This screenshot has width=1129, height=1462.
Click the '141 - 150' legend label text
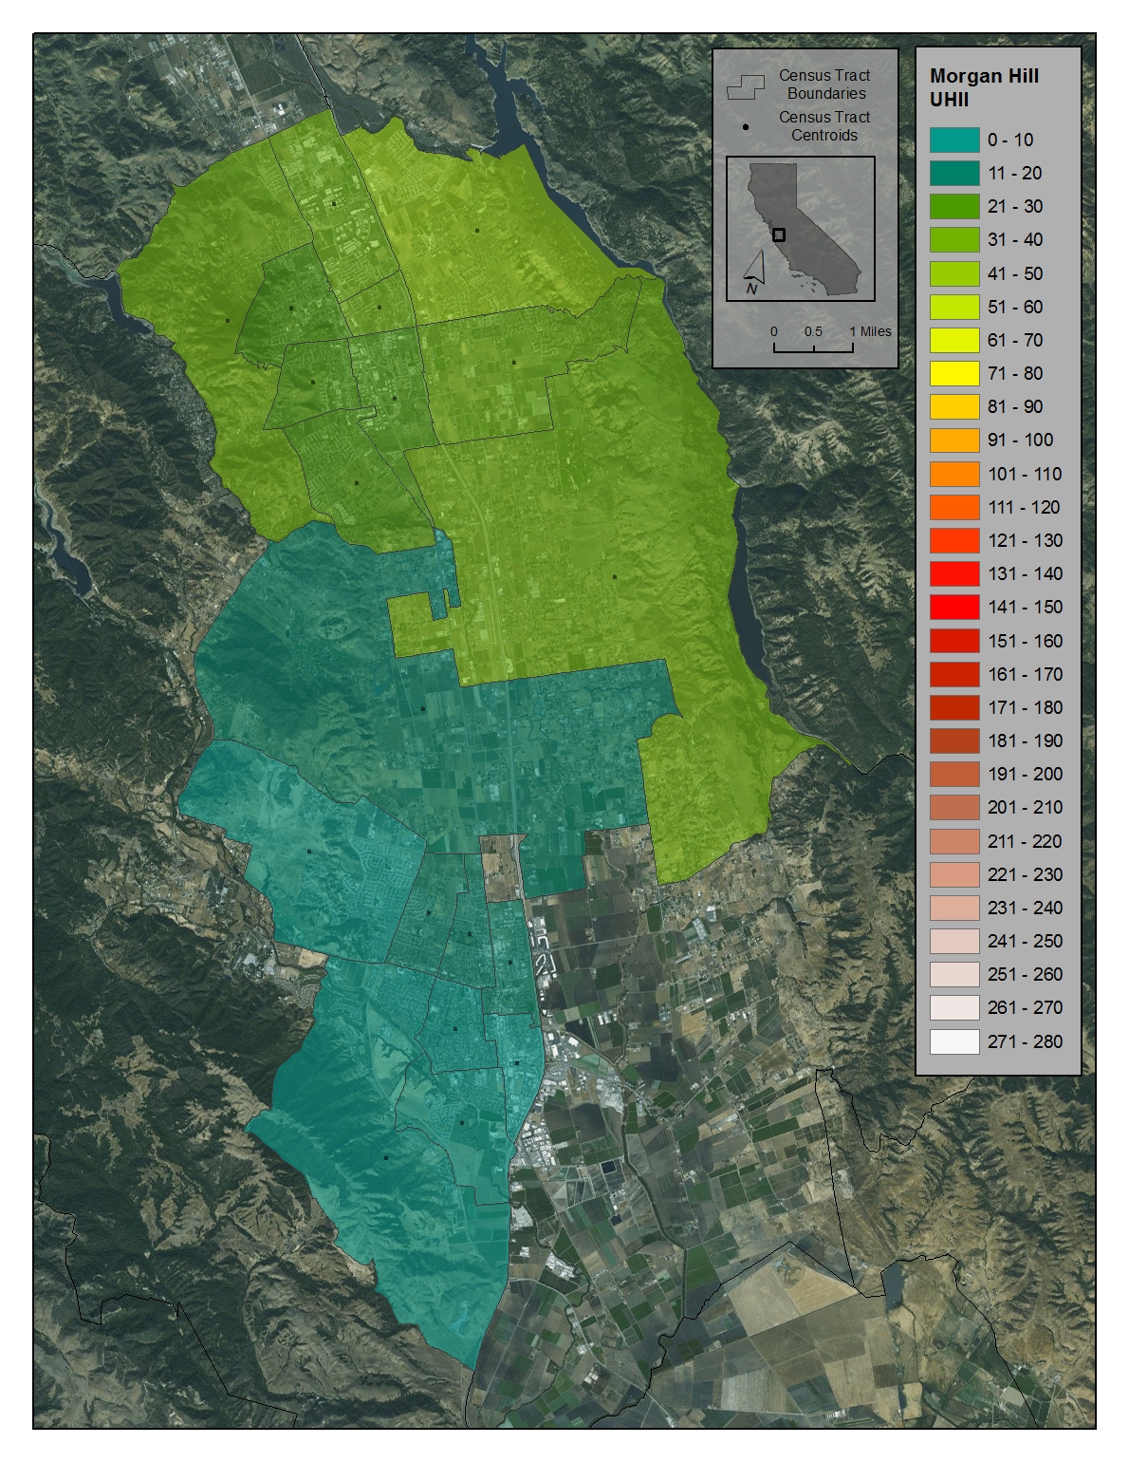1025,607
